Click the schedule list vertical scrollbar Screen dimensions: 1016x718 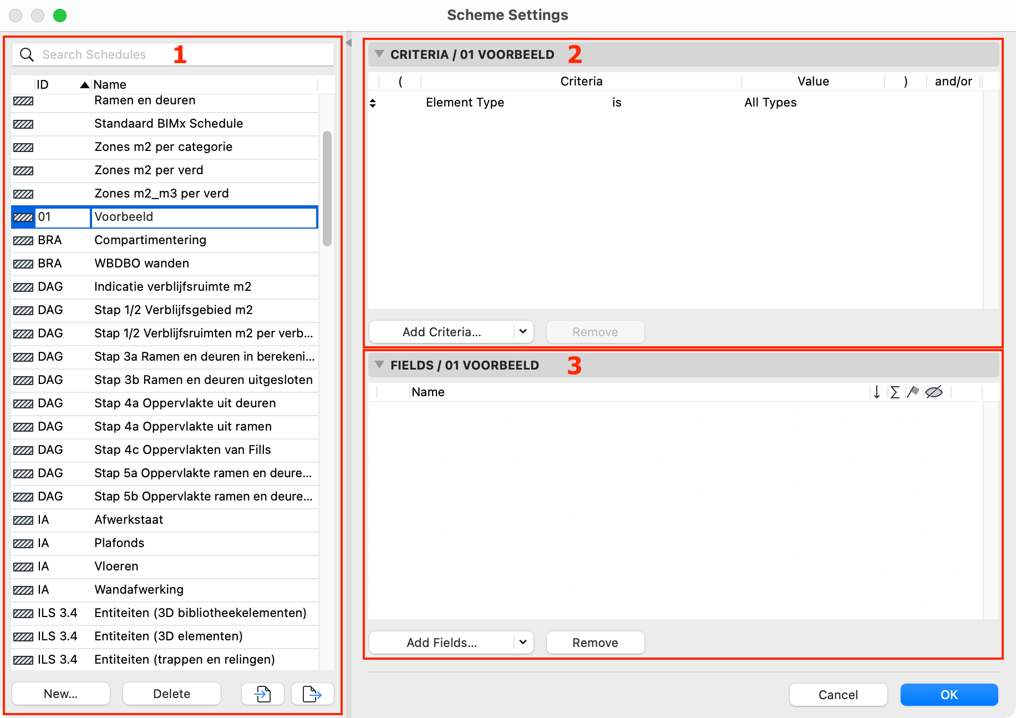[x=327, y=189]
